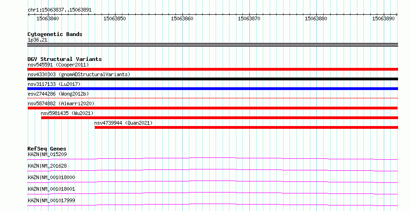
Task: Click the red bar for nsv545591
Action: click(212, 69)
